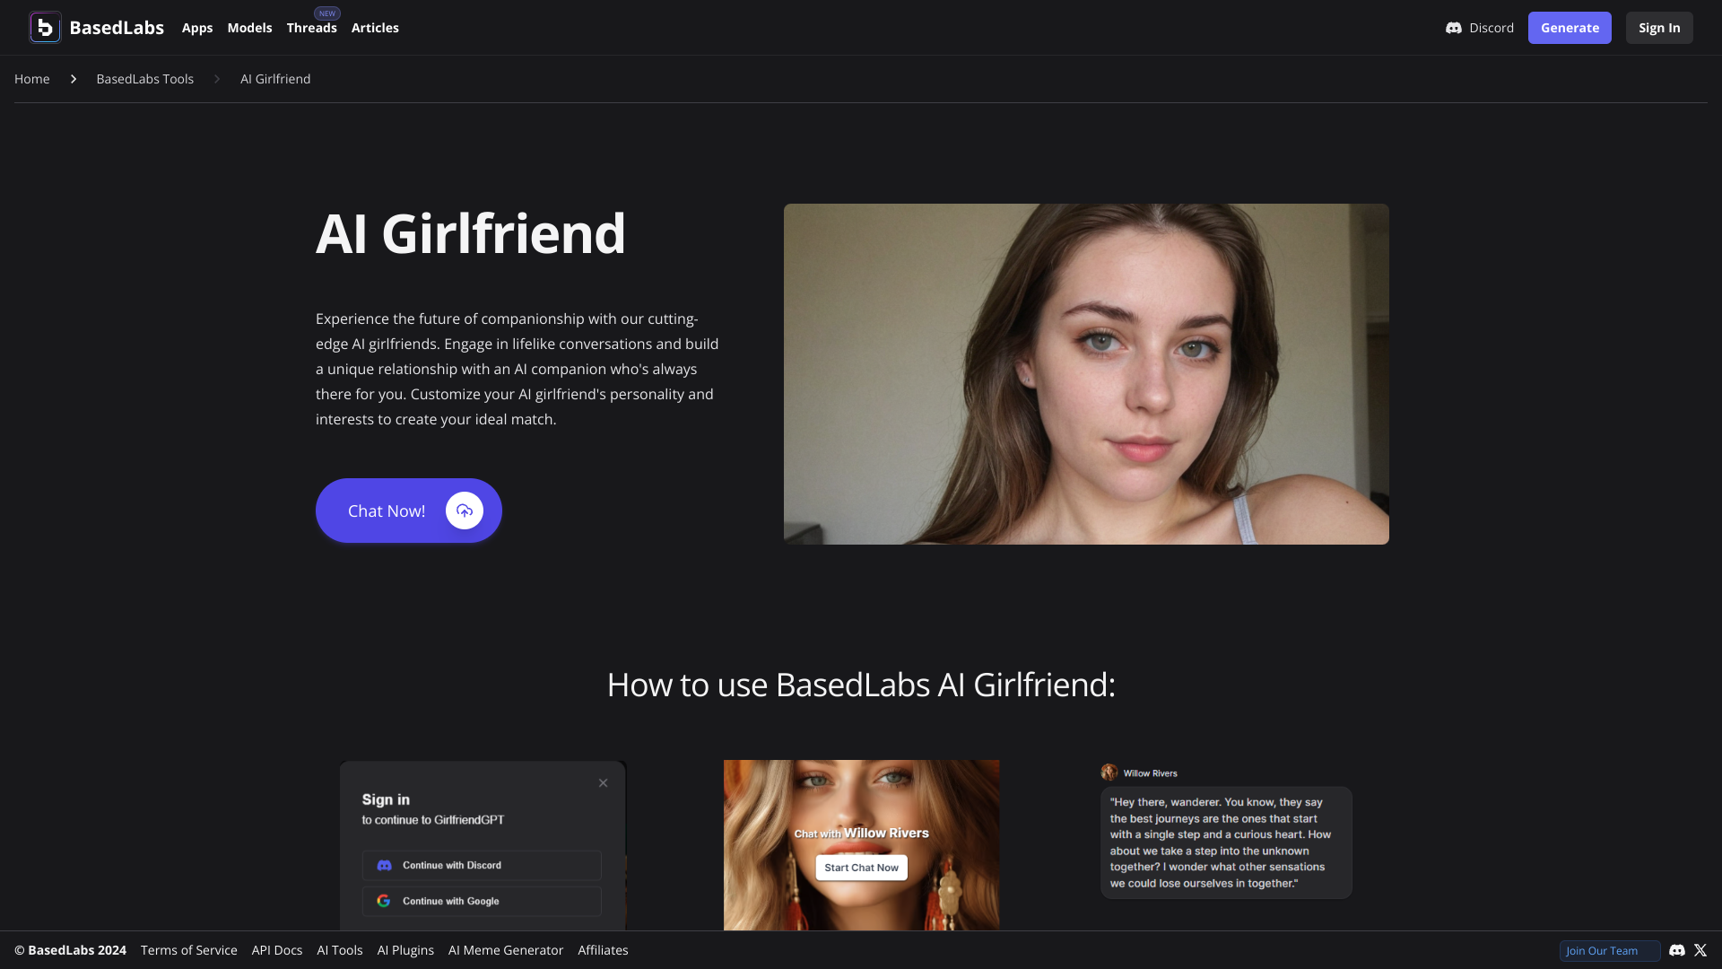Expand the Articles navigation menu
Viewport: 1722px width, 969px height.
[x=375, y=27]
